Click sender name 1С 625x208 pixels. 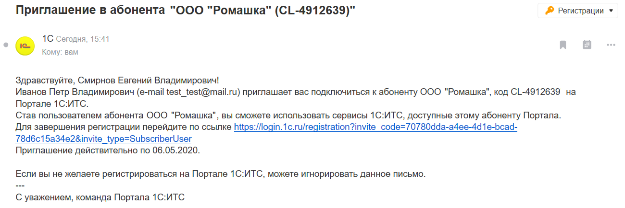(x=48, y=39)
